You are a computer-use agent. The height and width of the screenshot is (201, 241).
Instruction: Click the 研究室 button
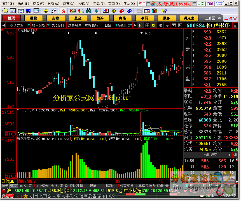[189, 18]
